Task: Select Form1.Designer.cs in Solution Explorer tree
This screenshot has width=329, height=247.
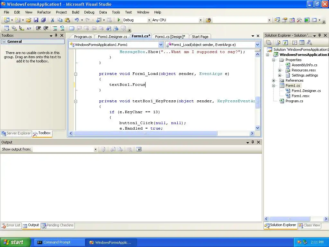Action: tap(306, 91)
